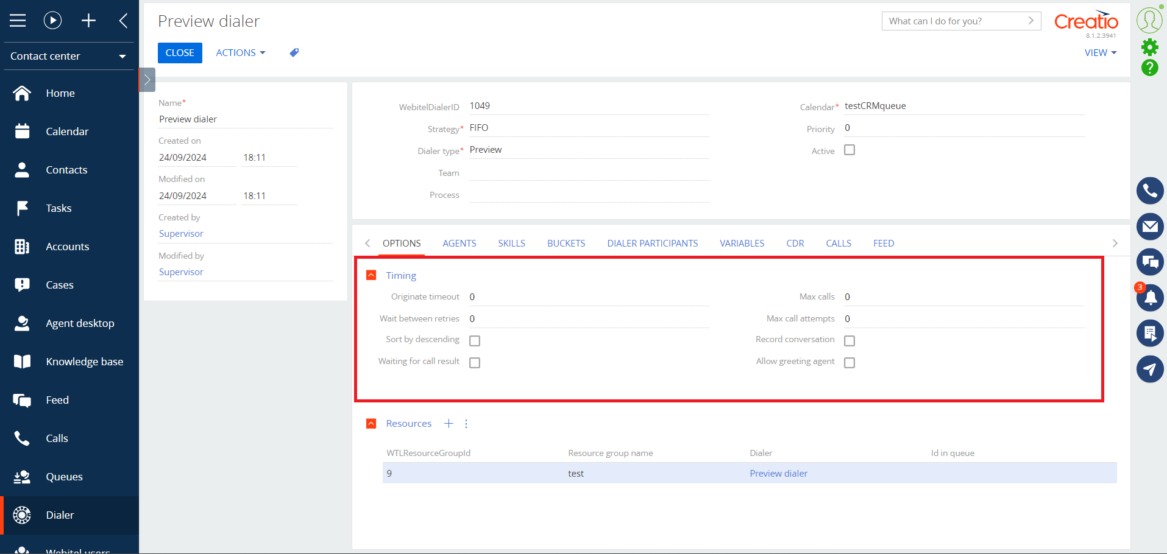Switch to the VARIABLES tab

pos(742,244)
